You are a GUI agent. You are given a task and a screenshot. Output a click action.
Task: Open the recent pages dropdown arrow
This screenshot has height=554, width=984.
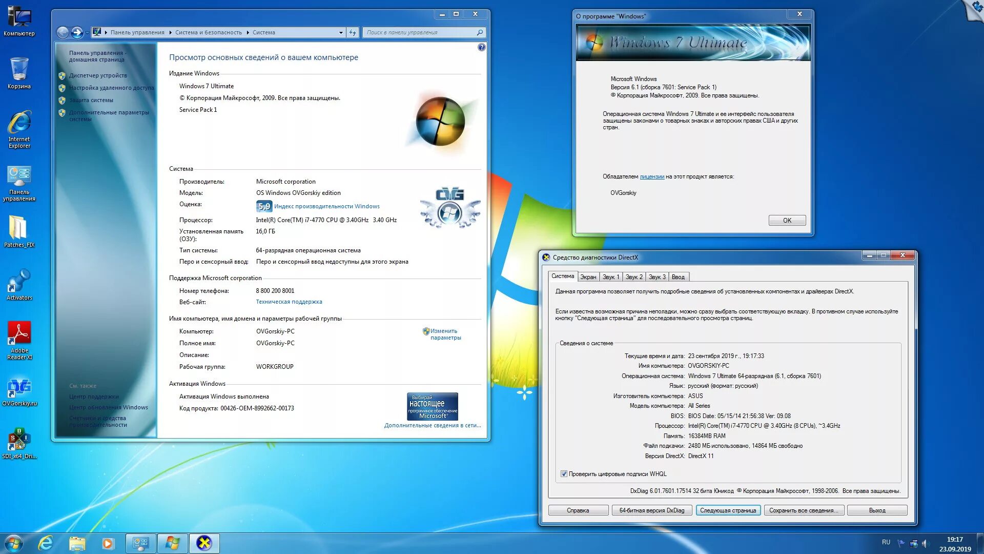[x=87, y=32]
